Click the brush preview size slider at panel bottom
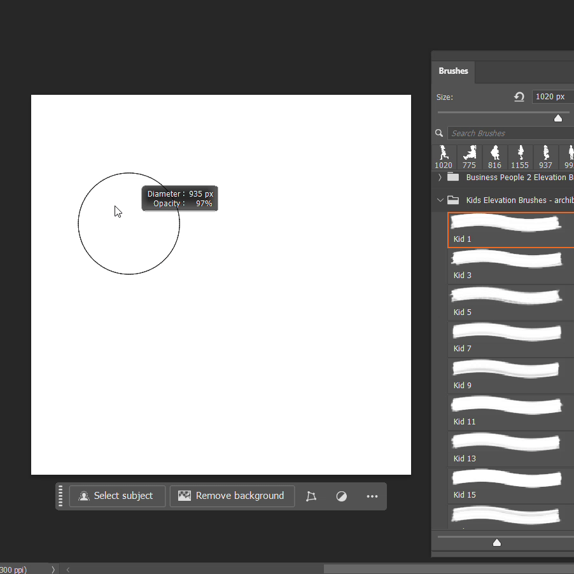574x574 pixels. pyautogui.click(x=497, y=542)
